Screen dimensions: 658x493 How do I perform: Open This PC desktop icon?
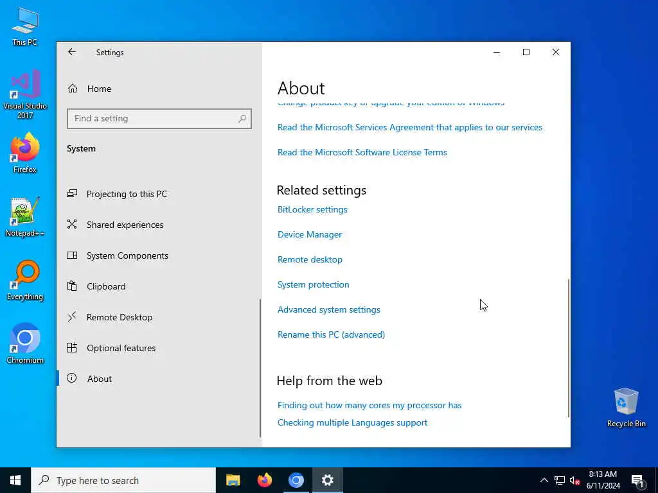point(25,26)
